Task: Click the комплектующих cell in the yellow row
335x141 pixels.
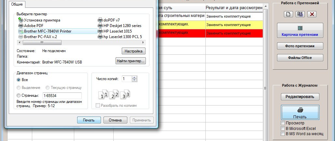Action: click(182, 25)
